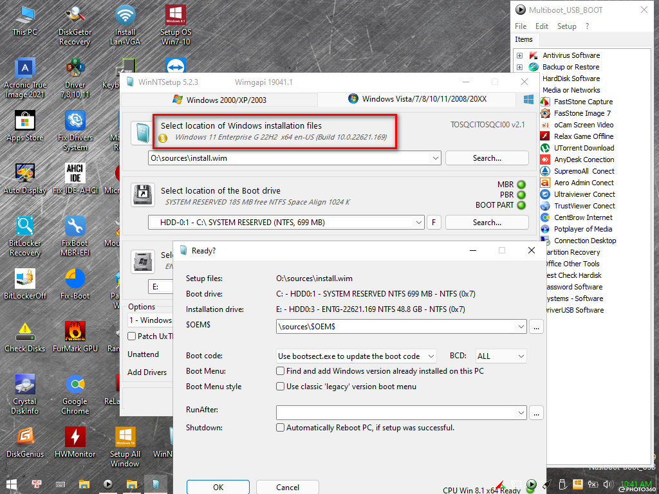This screenshot has height=494, width=659.
Task: Click the volume icon in system tray
Action: point(608,484)
